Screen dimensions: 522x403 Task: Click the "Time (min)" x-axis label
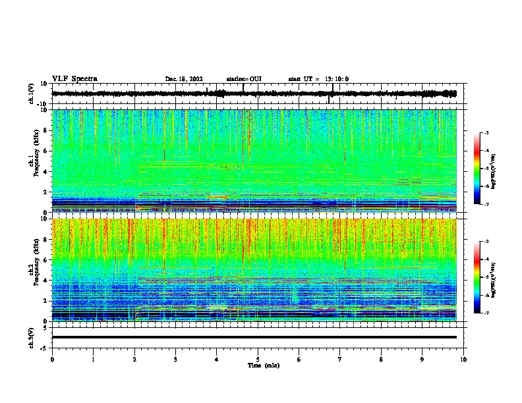[264, 365]
